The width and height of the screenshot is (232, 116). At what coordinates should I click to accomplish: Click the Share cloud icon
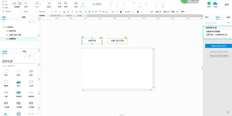[x=215, y=4]
